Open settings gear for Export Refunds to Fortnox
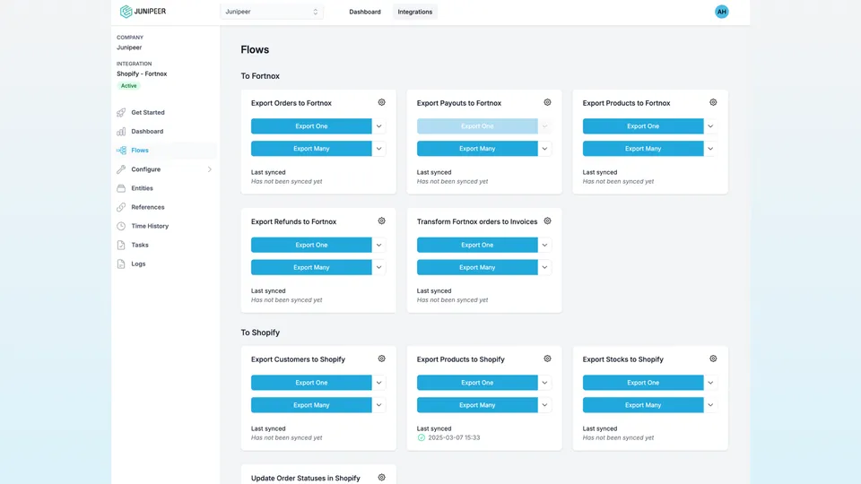This screenshot has width=861, height=484. (x=382, y=221)
